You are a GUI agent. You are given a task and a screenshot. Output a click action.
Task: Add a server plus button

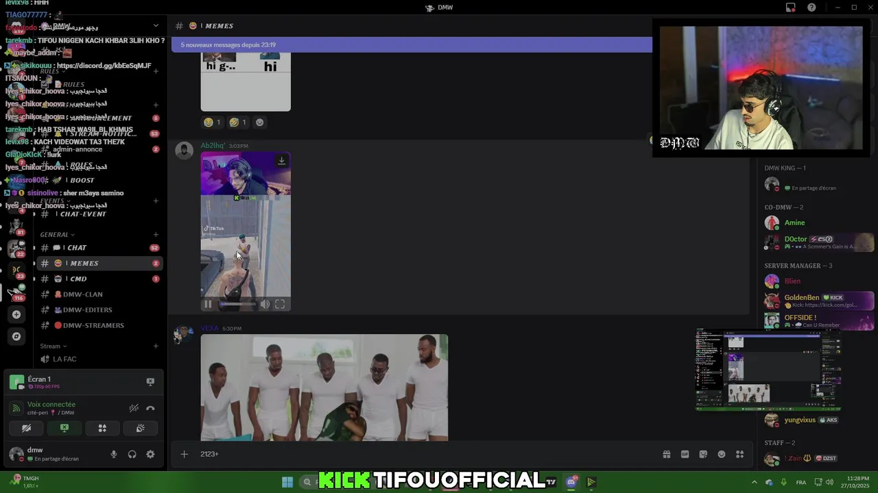pyautogui.click(x=16, y=314)
